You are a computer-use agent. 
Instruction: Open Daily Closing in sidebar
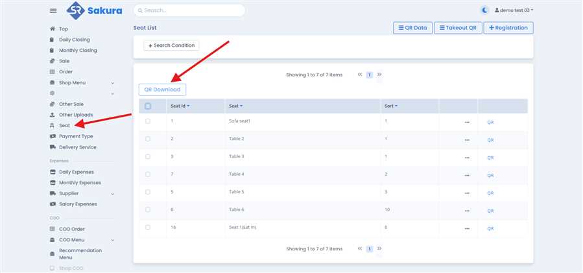coord(74,40)
